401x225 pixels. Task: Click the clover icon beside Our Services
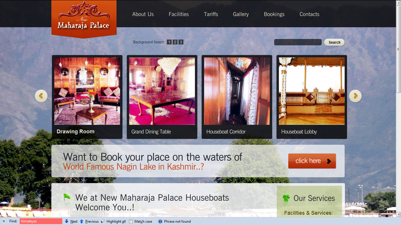click(286, 198)
